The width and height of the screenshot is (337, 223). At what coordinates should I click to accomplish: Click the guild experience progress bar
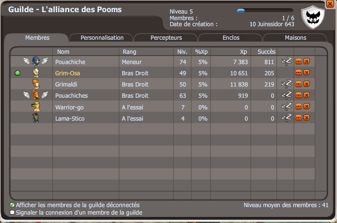(x=265, y=10)
